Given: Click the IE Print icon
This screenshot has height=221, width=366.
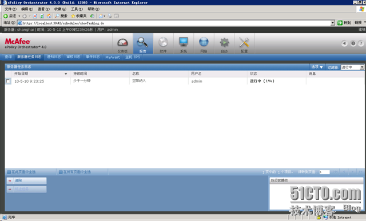Looking at the screenshot, I should click(x=110, y=16).
